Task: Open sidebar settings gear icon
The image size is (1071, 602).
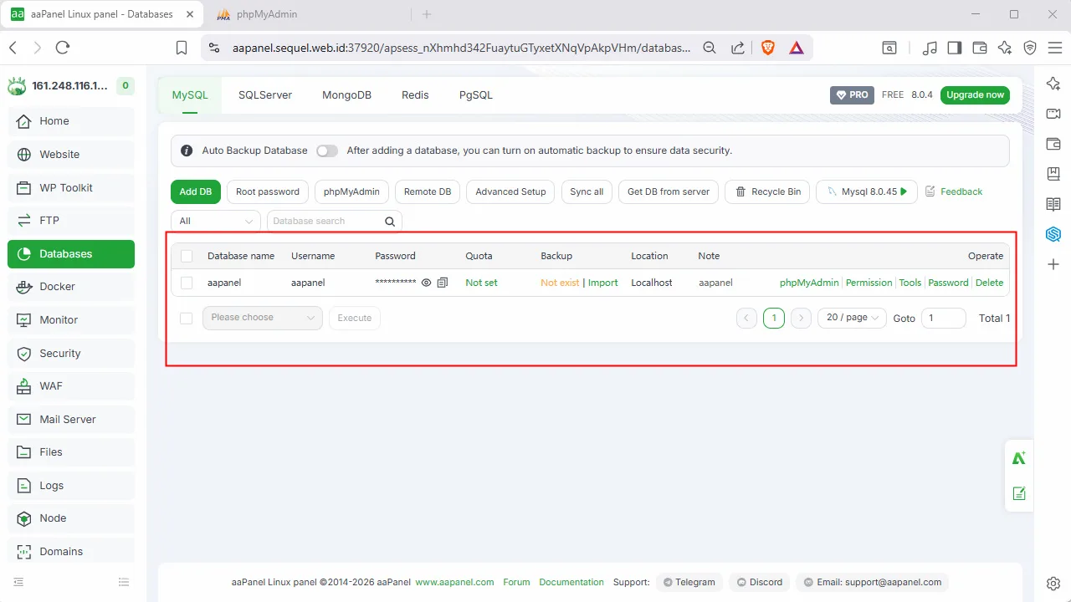Action: point(1053,584)
